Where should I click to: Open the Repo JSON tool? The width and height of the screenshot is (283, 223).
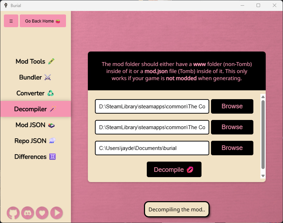click(35, 141)
